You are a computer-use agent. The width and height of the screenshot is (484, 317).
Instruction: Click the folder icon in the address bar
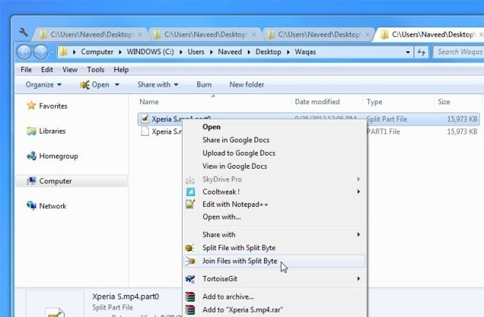[63, 51]
